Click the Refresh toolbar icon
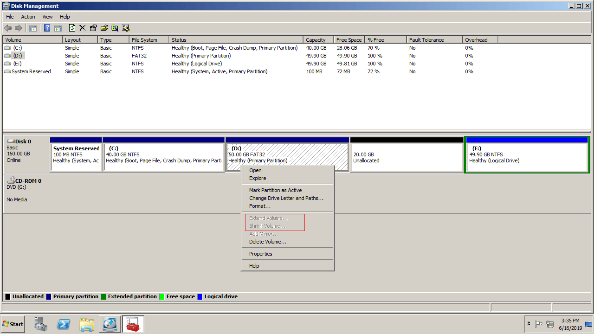The width and height of the screenshot is (594, 334). (72, 28)
